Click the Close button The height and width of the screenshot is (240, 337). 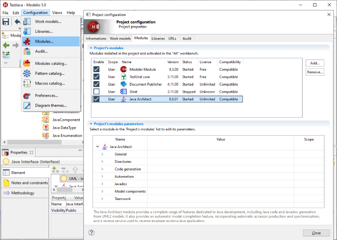[316, 233]
